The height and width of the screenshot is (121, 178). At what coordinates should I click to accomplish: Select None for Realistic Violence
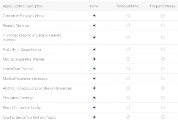94,26
